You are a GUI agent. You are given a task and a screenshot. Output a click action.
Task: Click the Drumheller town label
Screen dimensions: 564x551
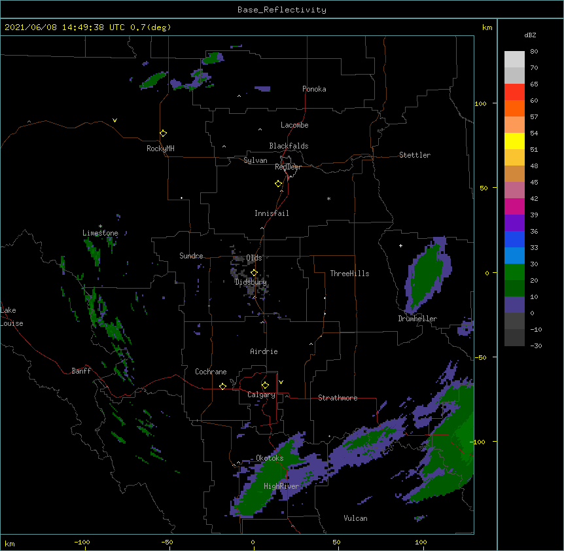(417, 319)
